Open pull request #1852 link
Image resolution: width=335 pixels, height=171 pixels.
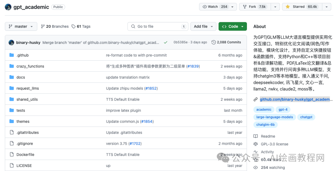point(151,88)
